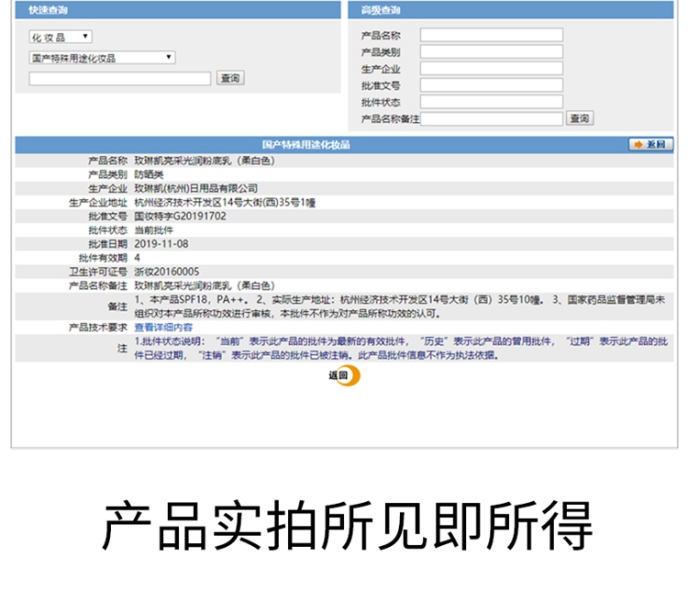The image size is (688, 613).
Task: Open the 化妆品 category dropdown
Action: click(61, 37)
